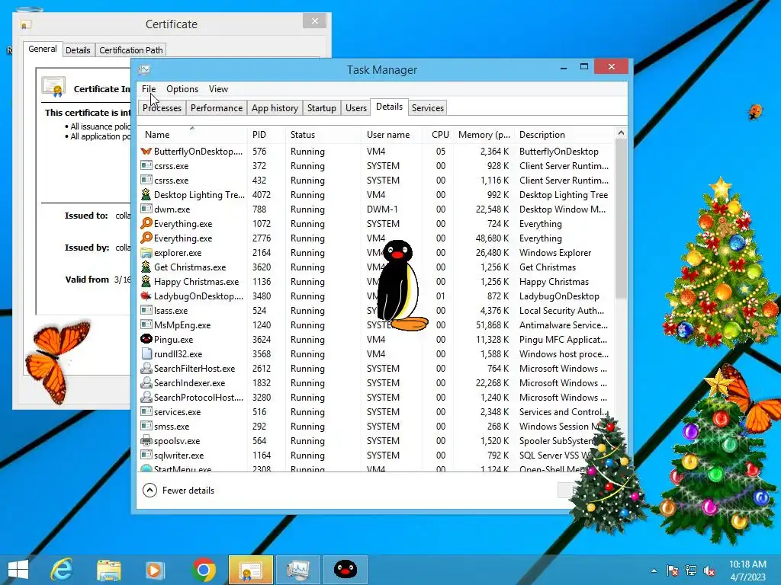This screenshot has width=781, height=585.
Task: Select the smss.exe row
Action: coord(377,427)
